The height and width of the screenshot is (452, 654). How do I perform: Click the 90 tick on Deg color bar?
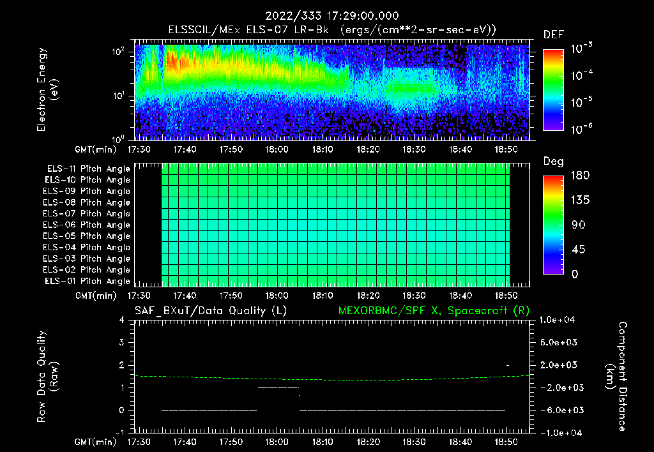click(578, 225)
